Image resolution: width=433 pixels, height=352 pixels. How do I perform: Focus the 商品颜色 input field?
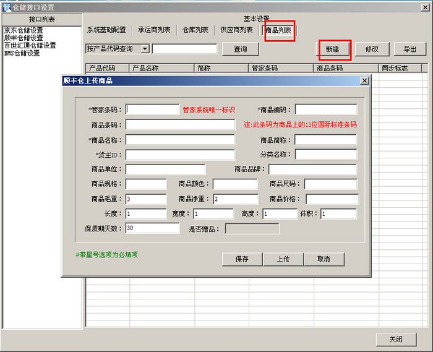pos(235,184)
